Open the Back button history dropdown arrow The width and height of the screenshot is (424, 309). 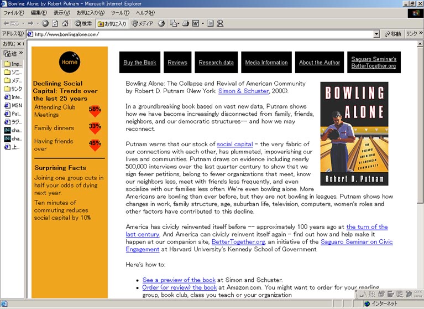click(x=23, y=24)
